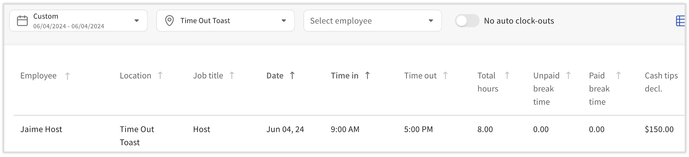Open the table columns layout icon

click(x=680, y=21)
